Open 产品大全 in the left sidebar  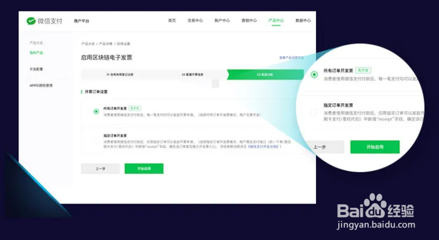[36, 43]
